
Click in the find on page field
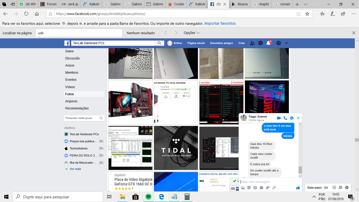(x=79, y=33)
